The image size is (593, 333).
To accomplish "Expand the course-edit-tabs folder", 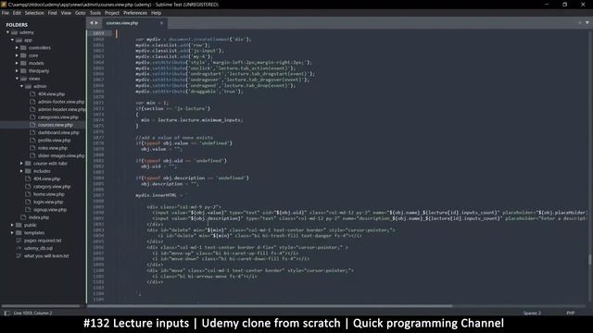I will 21,163.
